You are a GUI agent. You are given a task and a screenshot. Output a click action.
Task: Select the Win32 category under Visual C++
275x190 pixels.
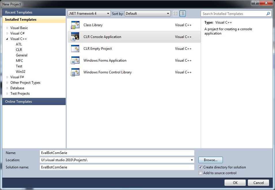pos(20,71)
